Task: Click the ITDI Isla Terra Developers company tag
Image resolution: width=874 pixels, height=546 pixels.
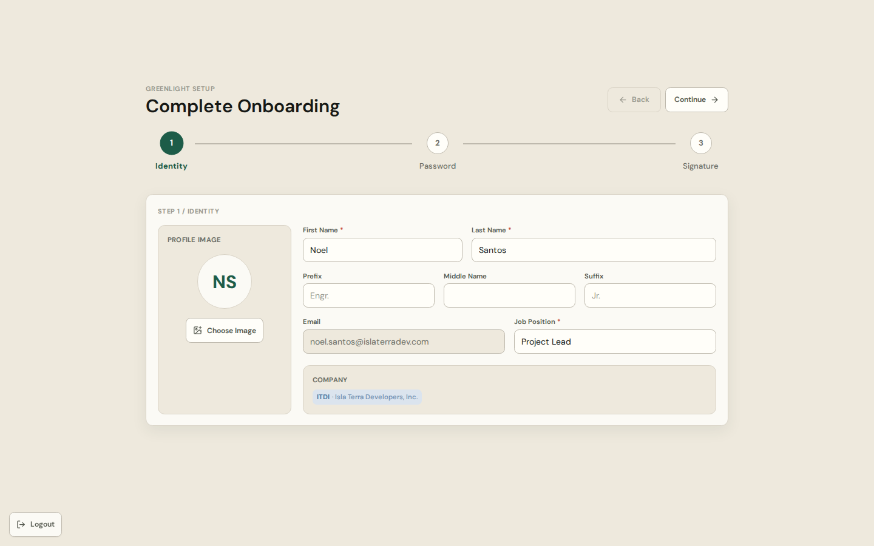Action: pyautogui.click(x=367, y=397)
